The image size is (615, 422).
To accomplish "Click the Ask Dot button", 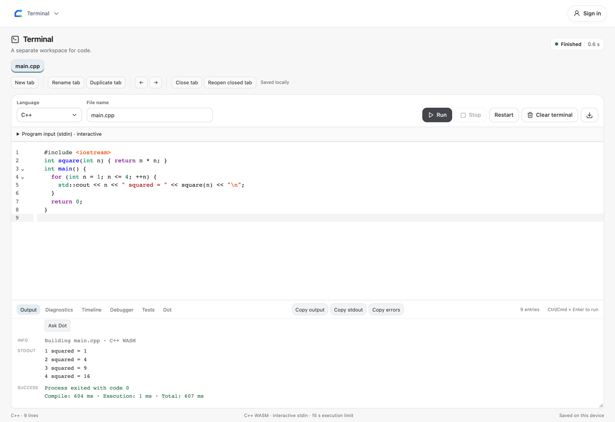I will (57, 326).
